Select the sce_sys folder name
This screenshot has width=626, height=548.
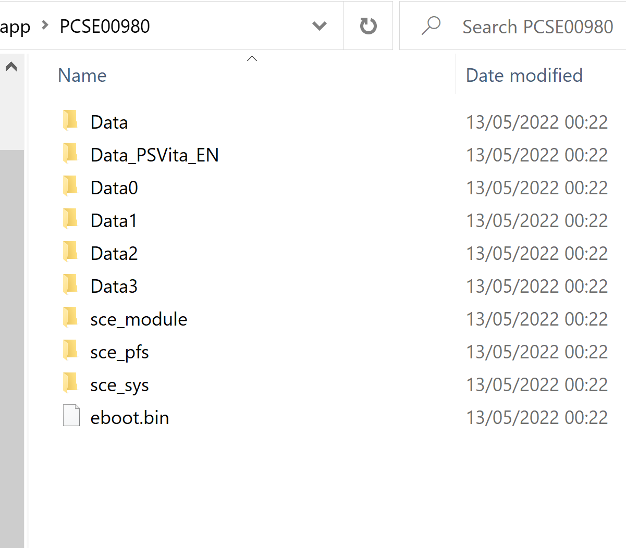point(119,385)
